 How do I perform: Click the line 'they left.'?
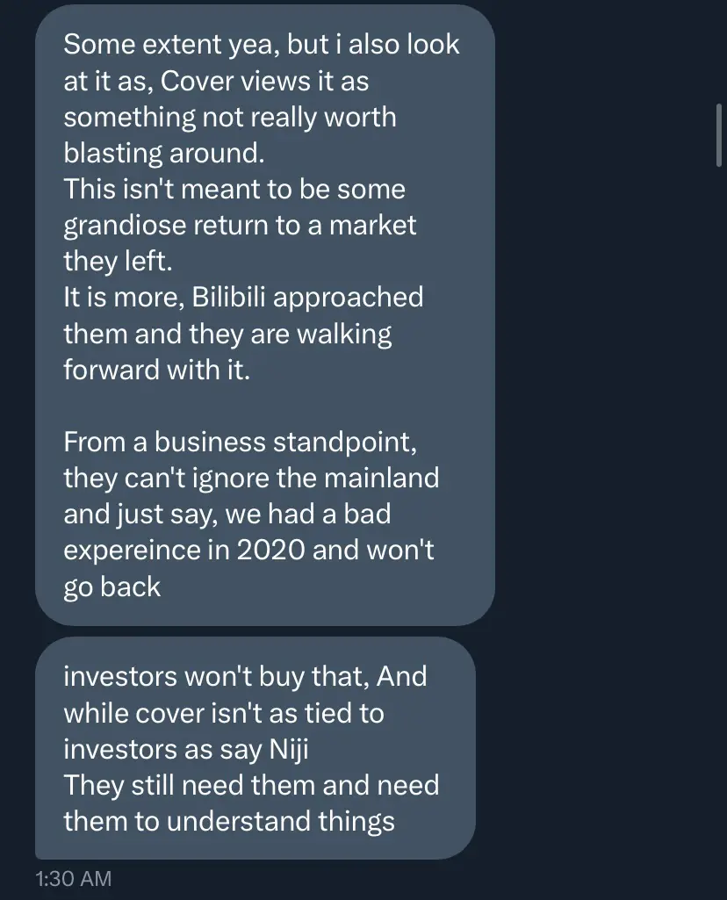[118, 261]
